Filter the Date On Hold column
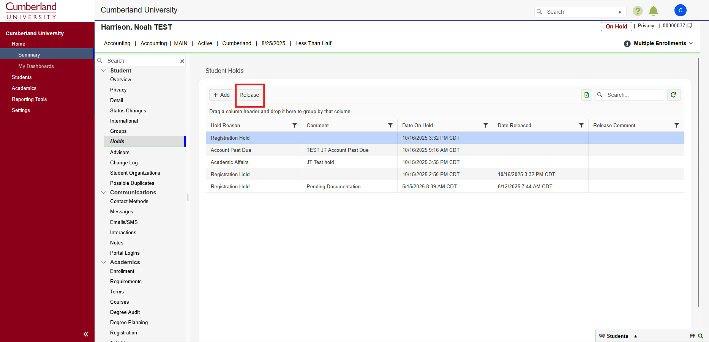 (486, 125)
